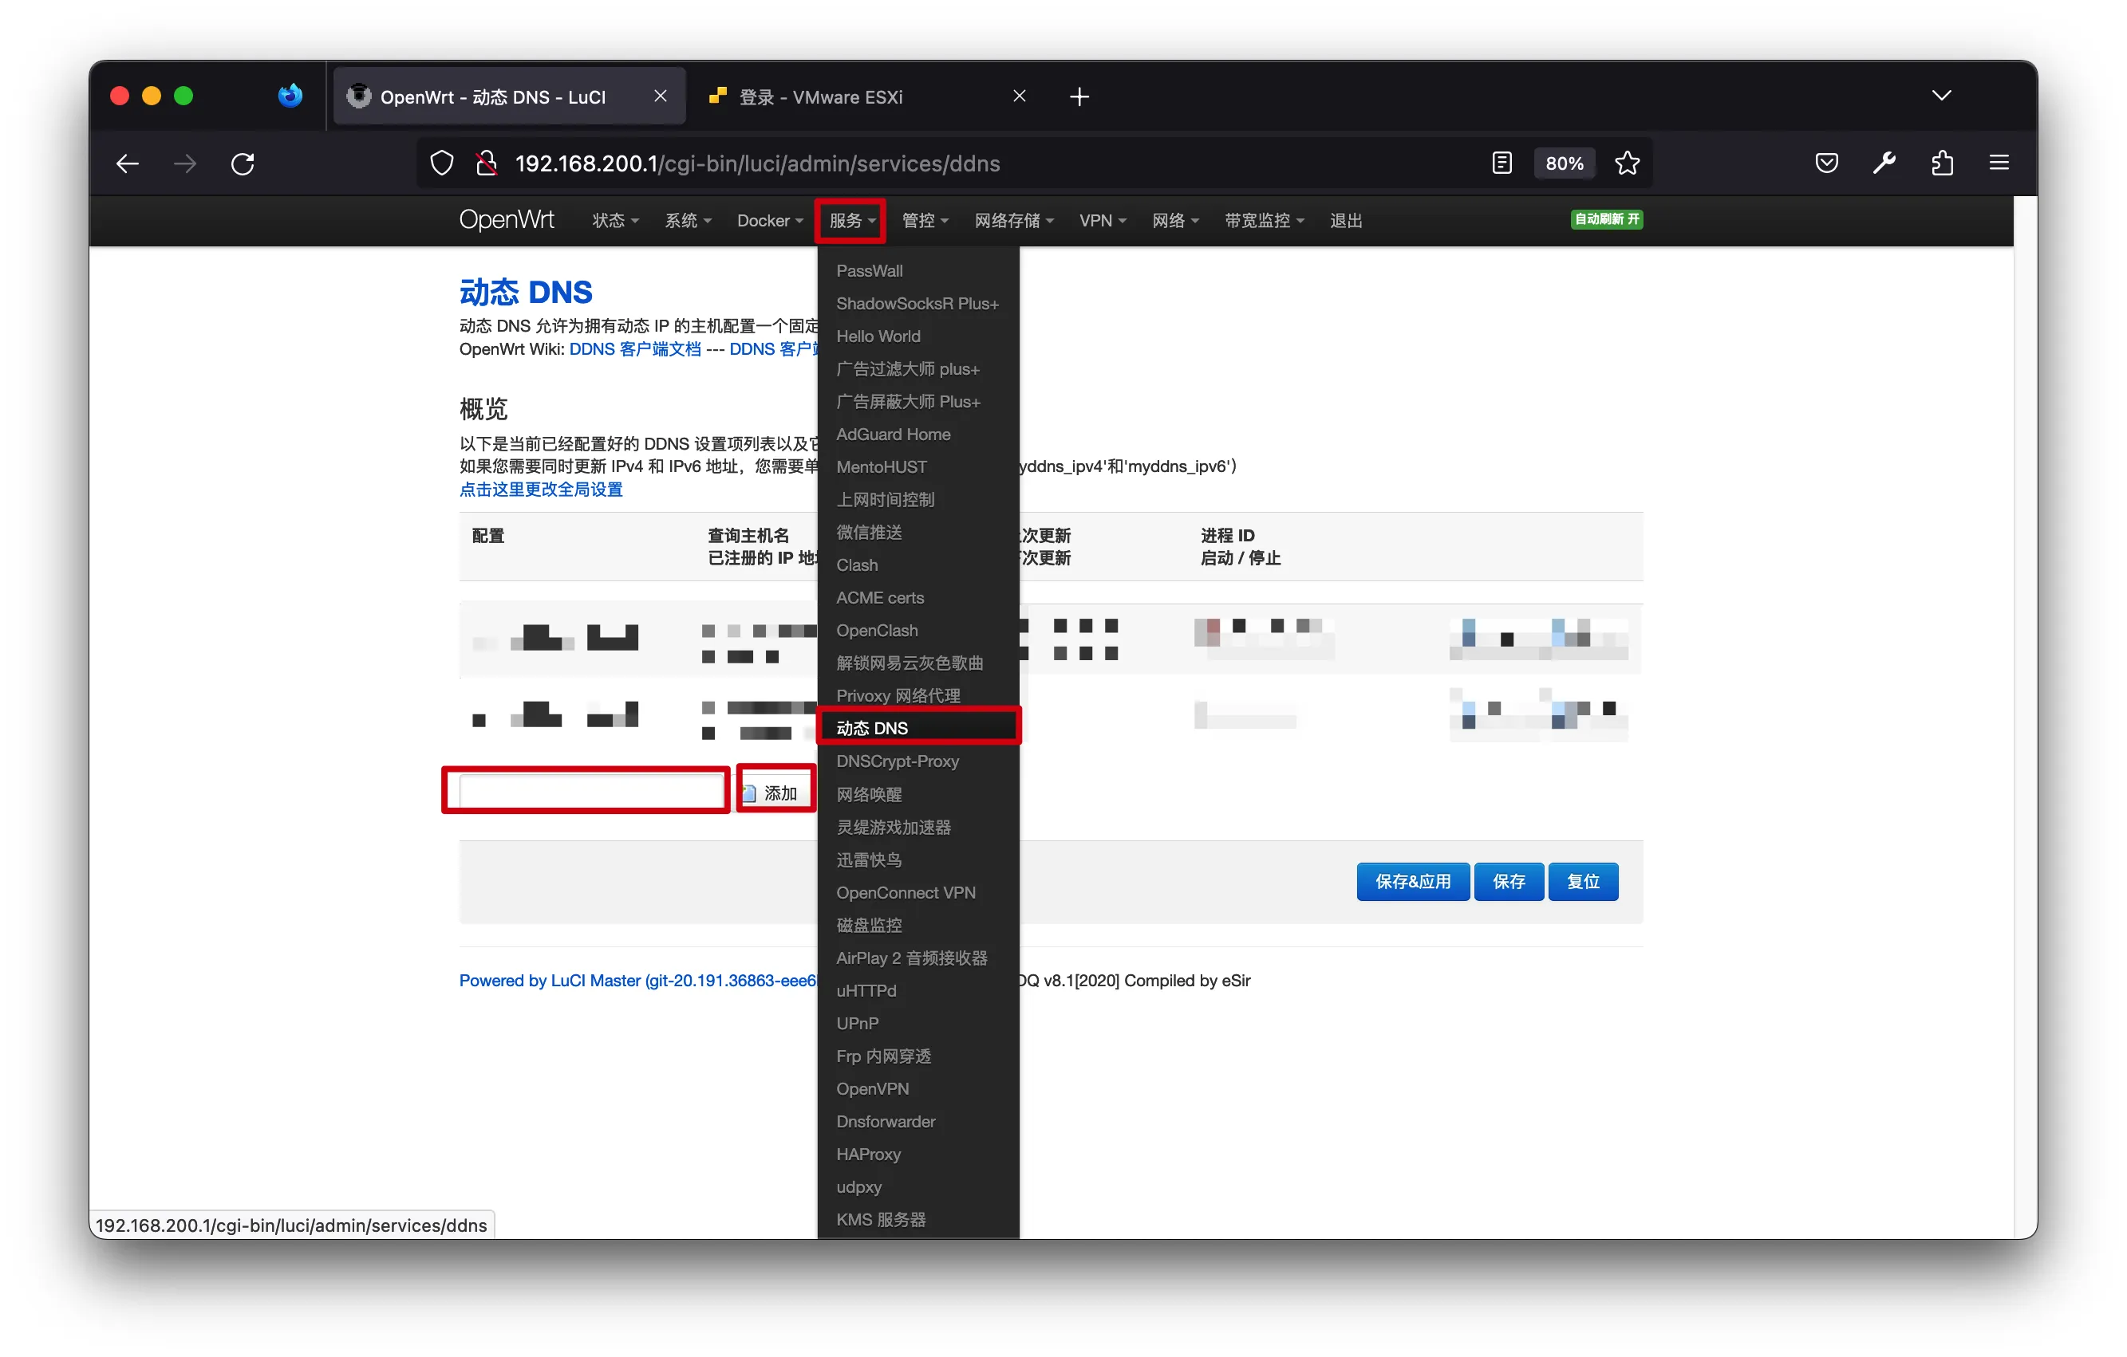Choose 上网时间控制 menu item
The width and height of the screenshot is (2127, 1357).
pos(917,500)
